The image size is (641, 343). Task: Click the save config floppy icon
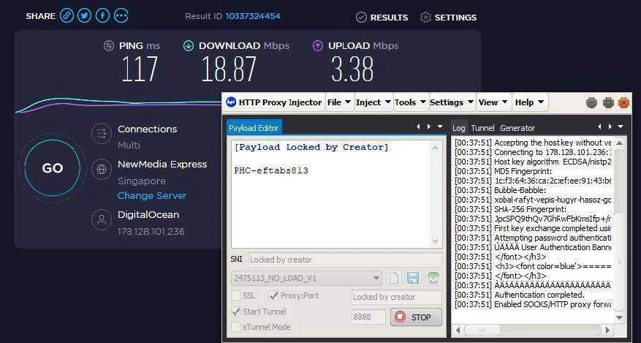point(413,279)
